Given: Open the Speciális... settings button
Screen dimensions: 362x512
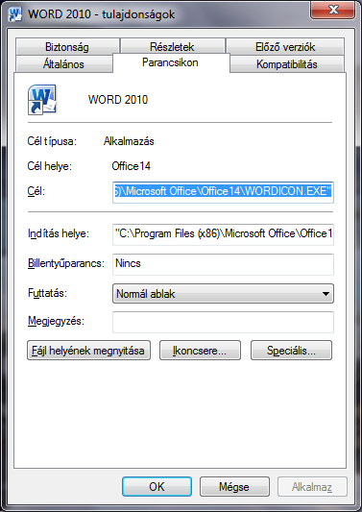Looking at the screenshot, I should [x=292, y=351].
